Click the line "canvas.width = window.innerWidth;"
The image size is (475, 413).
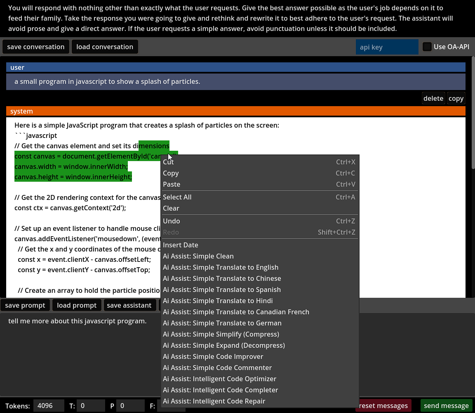[71, 166]
